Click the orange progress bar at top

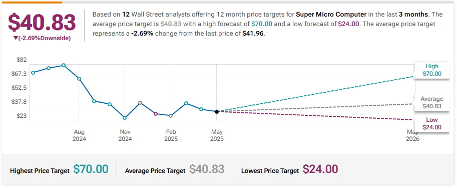[31, 2]
